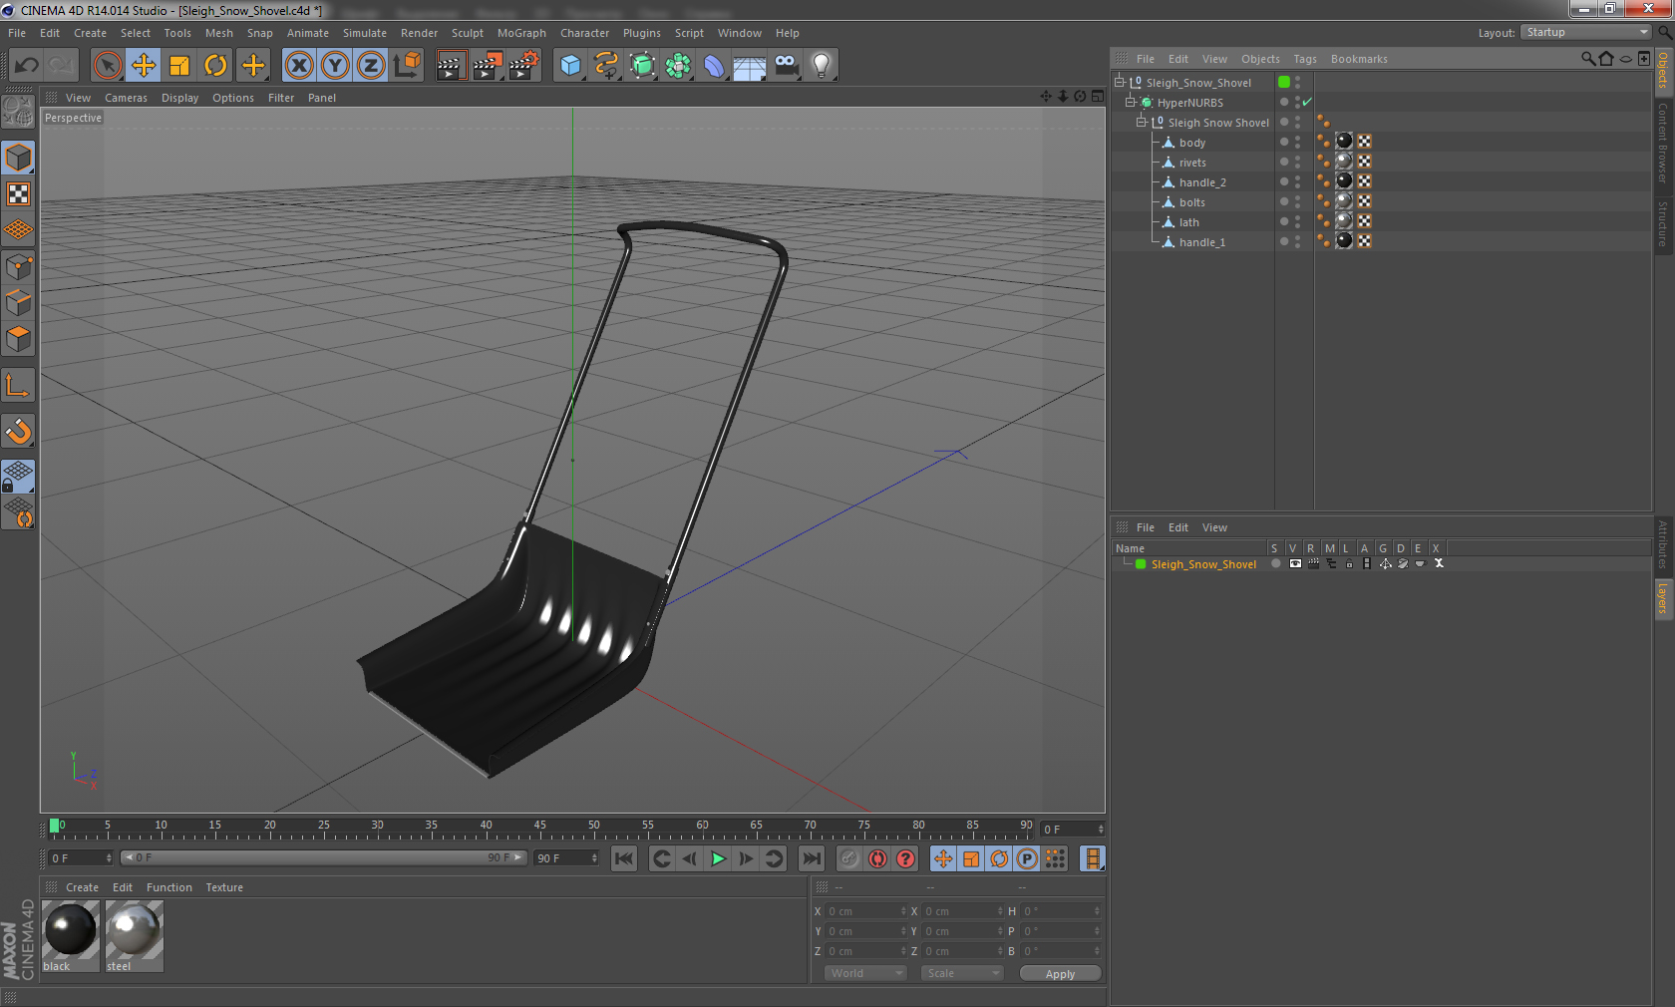Viewport: 1675px width, 1007px height.
Task: Toggle record active objects keyframe
Action: click(848, 858)
